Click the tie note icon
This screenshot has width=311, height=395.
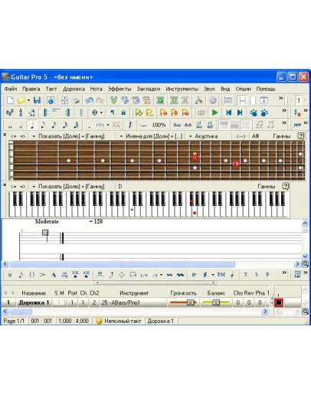point(144,125)
